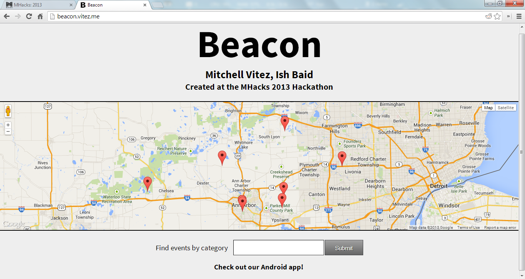The width and height of the screenshot is (525, 279).
Task: Close the Beacon tab
Action: tap(145, 5)
